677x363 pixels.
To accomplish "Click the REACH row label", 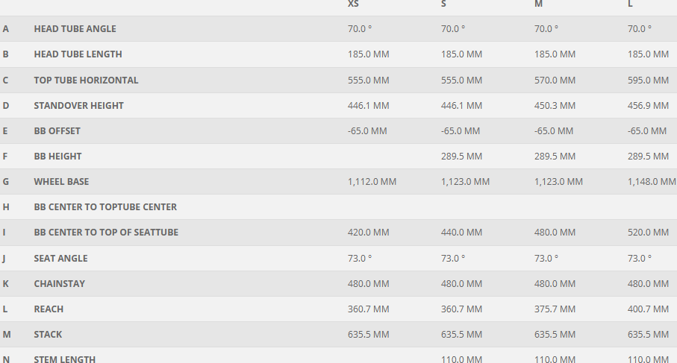I will (49, 309).
